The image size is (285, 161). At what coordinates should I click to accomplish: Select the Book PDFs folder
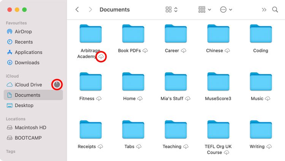[x=133, y=34]
